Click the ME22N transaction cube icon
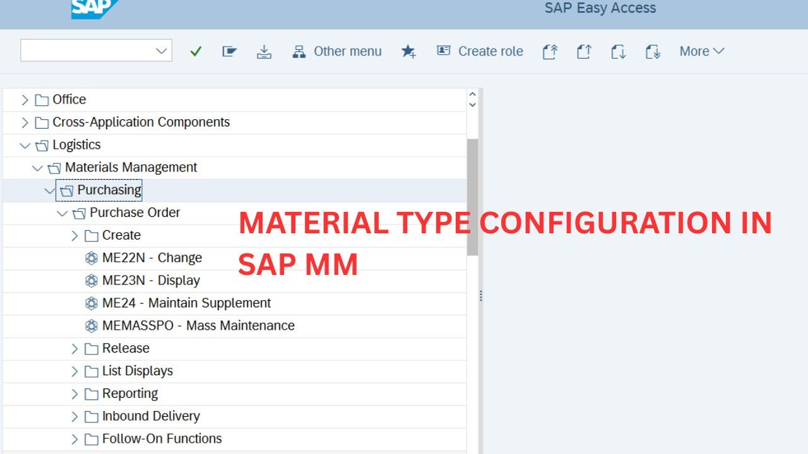The width and height of the screenshot is (808, 454). pyautogui.click(x=92, y=258)
